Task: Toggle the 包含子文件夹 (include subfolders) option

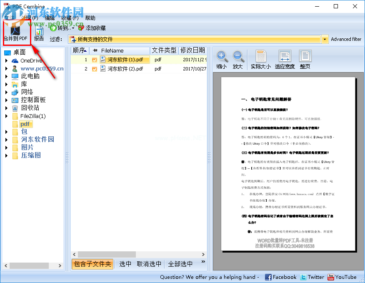Action: click(92, 264)
